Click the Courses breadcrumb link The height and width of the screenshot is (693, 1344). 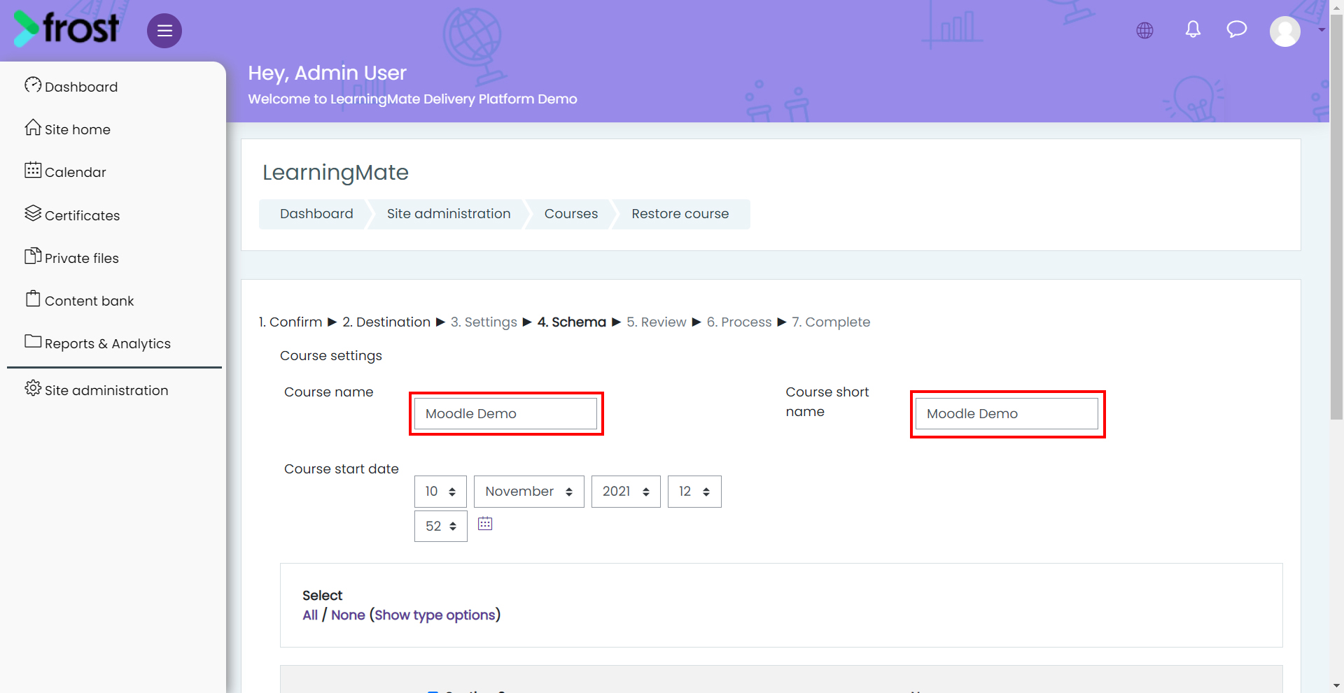click(571, 214)
